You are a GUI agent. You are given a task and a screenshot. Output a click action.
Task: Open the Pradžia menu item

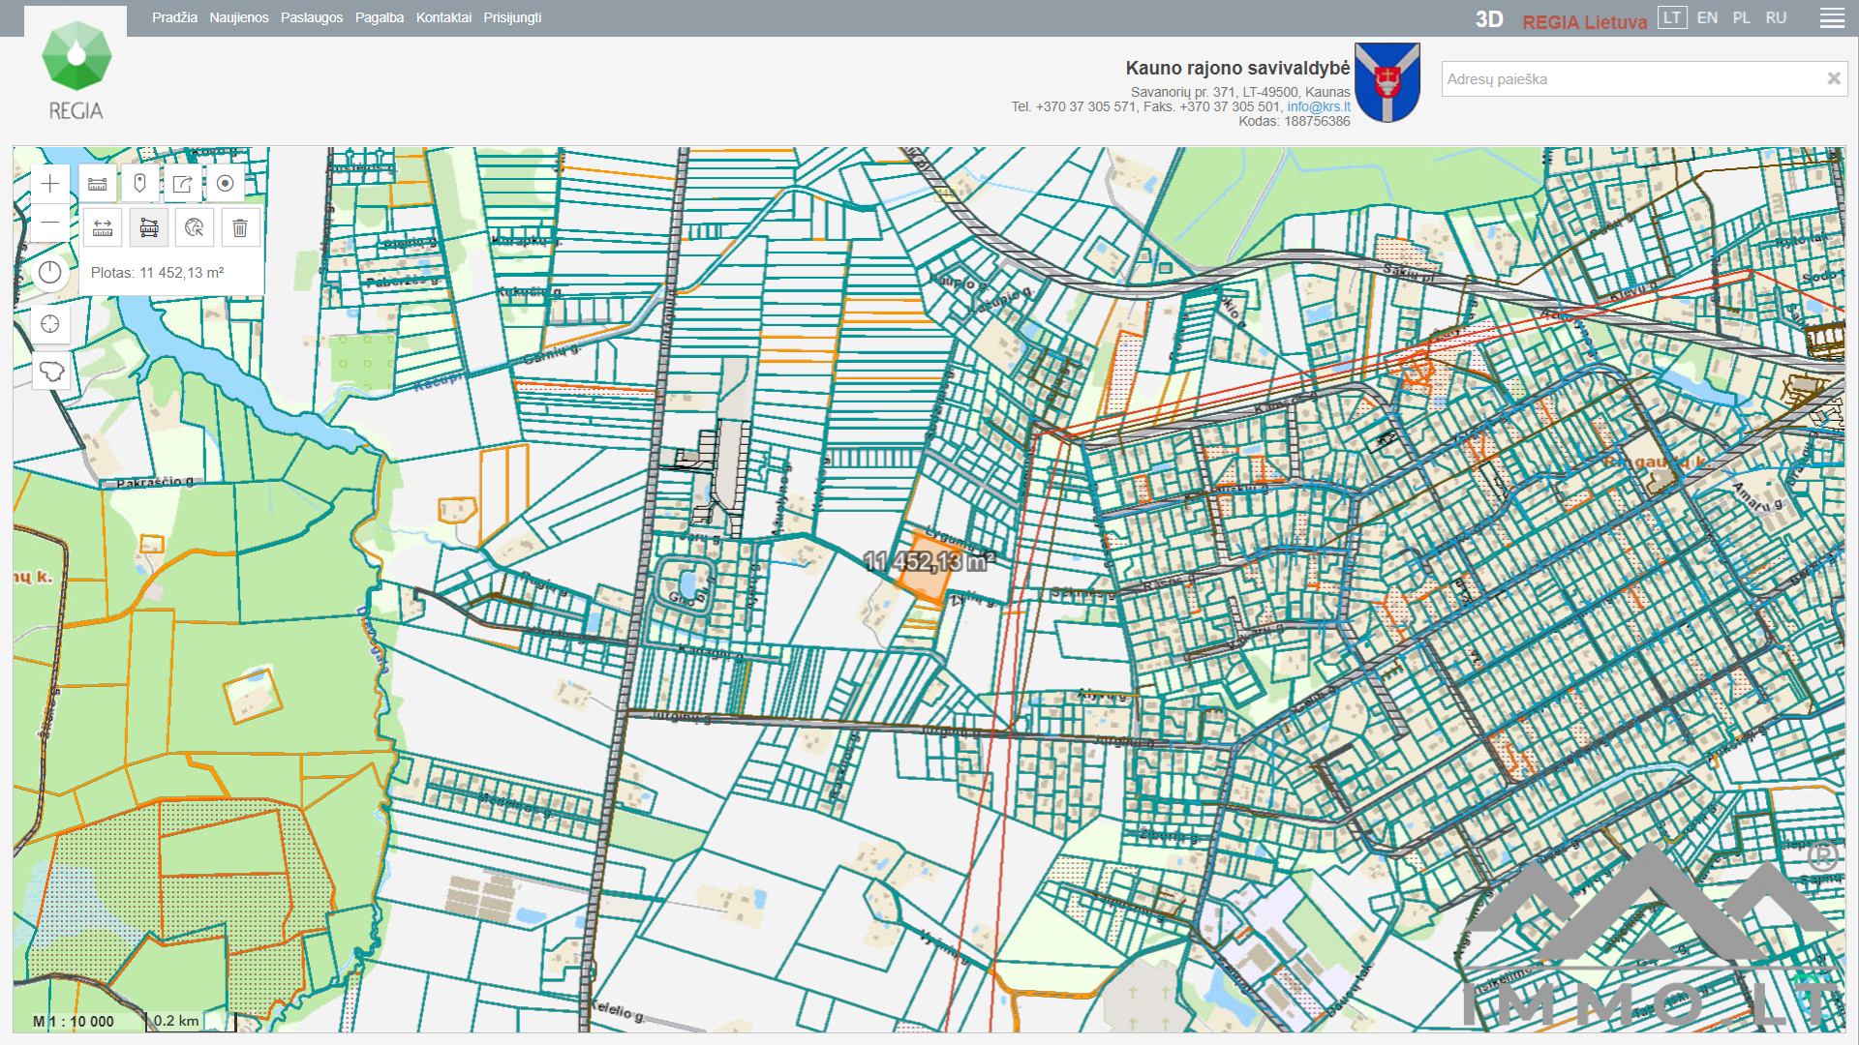[x=174, y=17]
